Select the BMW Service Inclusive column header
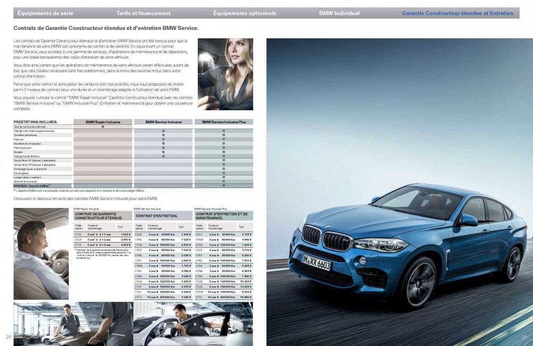Image resolution: width=533 pixels, height=346 pixels. click(x=164, y=122)
